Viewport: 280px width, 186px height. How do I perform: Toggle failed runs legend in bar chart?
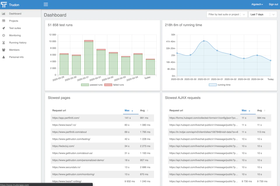click(x=114, y=85)
